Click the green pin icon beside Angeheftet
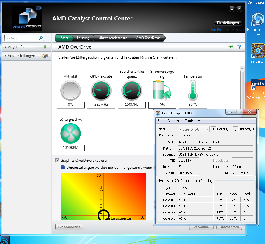This screenshot has width=265, height=244. click(45, 47)
